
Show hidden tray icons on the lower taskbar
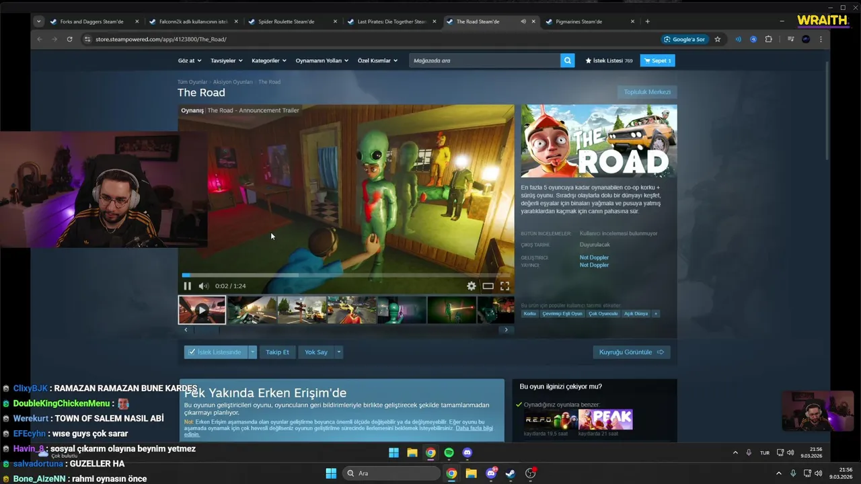pos(779,473)
